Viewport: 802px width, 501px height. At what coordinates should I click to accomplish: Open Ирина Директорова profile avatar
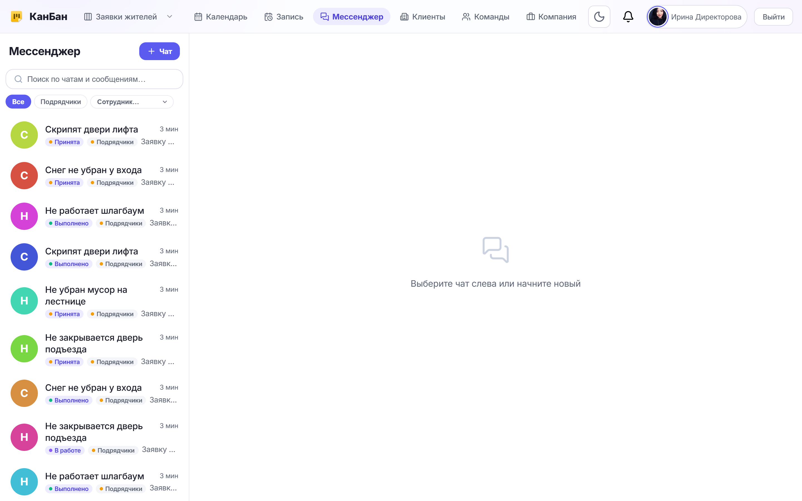[x=658, y=17]
